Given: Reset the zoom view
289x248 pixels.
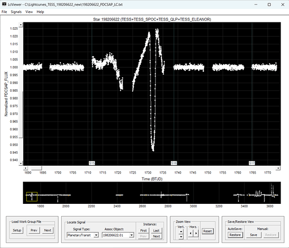Looking at the screenshot, I should [x=208, y=231].
